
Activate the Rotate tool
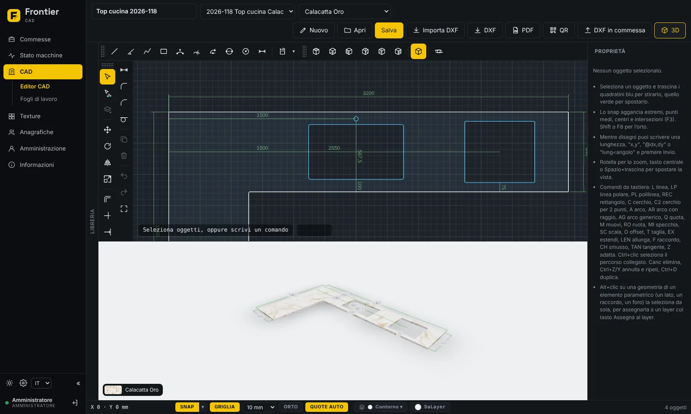[108, 146]
